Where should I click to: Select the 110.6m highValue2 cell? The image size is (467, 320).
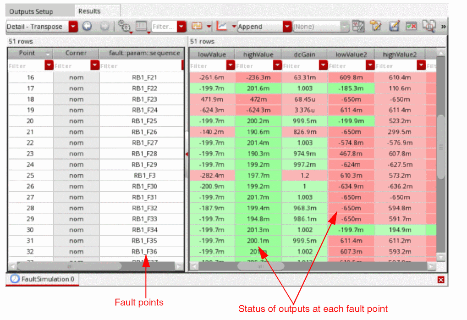point(400,88)
